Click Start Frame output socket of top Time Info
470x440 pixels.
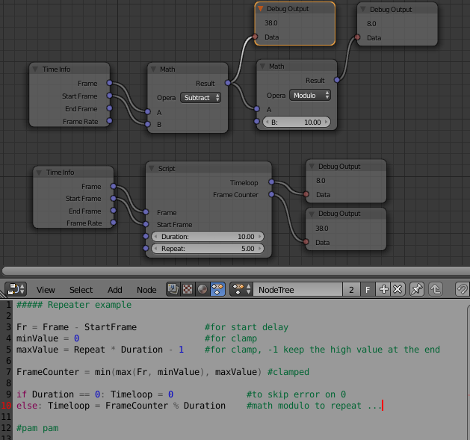pos(109,96)
